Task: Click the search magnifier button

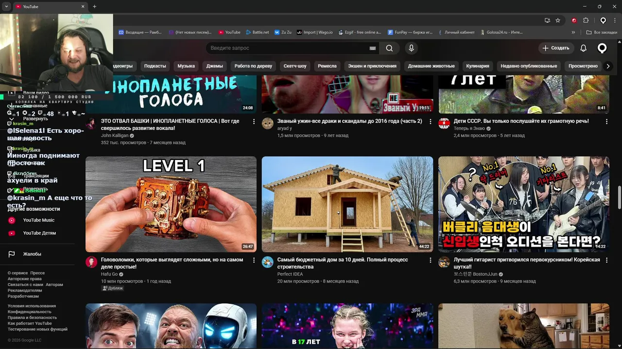Action: coord(389,48)
